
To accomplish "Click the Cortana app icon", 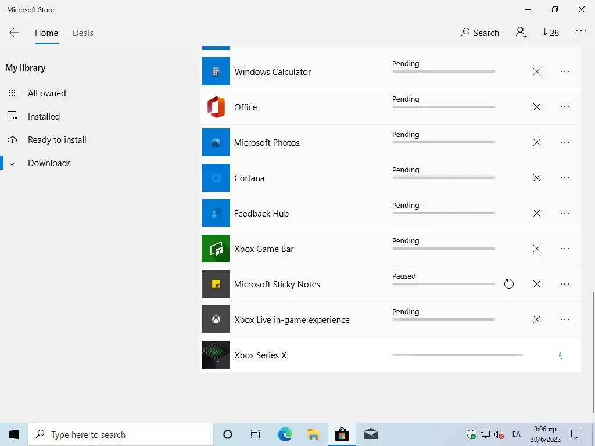I will click(x=216, y=178).
